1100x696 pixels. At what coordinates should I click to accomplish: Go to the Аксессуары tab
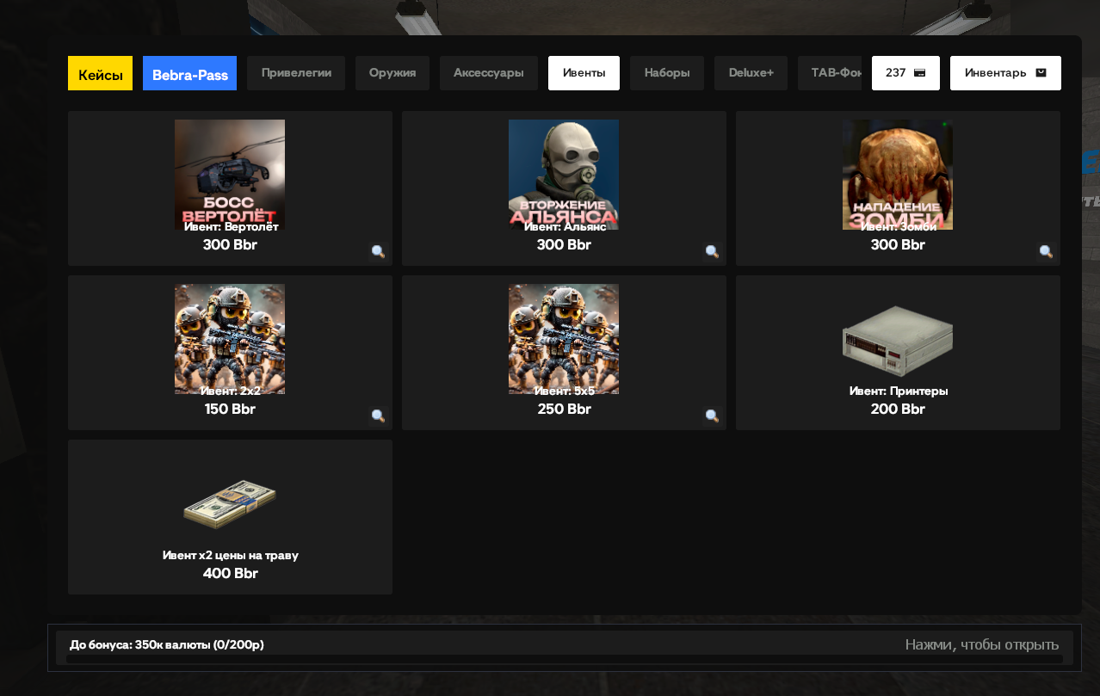(x=489, y=73)
